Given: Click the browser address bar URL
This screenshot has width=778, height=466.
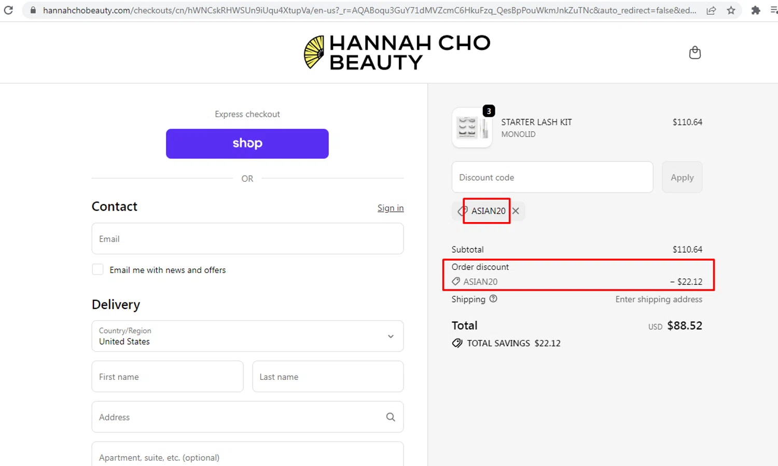Looking at the screenshot, I should click(x=369, y=10).
